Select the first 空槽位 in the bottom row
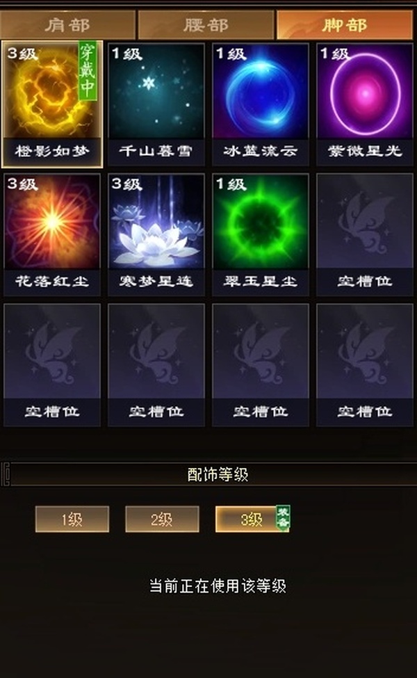This screenshot has width=417, height=678. tap(52, 365)
